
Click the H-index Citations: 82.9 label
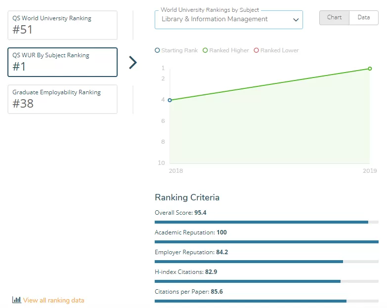pos(186,272)
